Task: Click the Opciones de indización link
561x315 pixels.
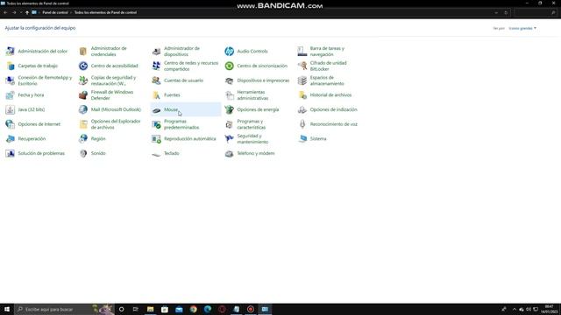Action: [333, 109]
